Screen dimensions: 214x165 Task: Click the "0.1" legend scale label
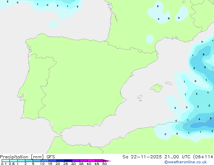tap(4, 164)
